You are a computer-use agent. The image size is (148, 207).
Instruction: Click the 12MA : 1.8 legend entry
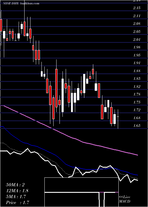(x=17, y=191)
